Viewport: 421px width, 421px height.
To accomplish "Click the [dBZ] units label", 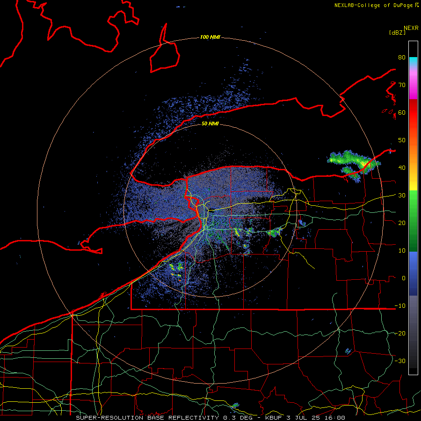I will click(397, 32).
